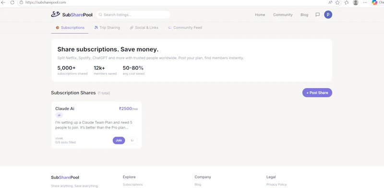Open the Blog nav link
384x188 pixels.
pyautogui.click(x=304, y=15)
